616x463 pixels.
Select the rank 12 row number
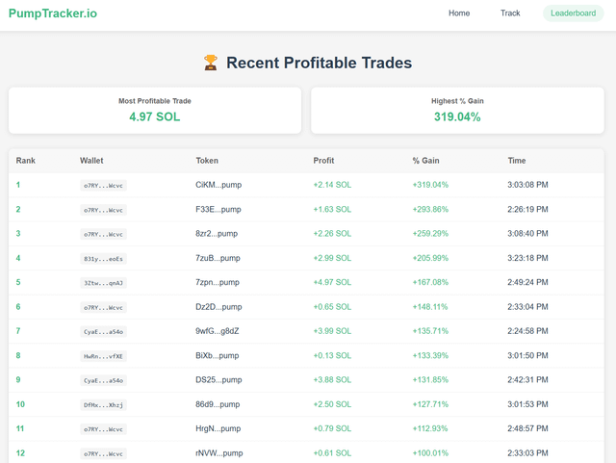click(x=20, y=453)
